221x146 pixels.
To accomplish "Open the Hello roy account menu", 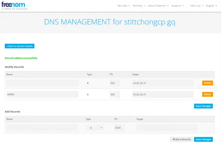I will pyautogui.click(x=197, y=6).
